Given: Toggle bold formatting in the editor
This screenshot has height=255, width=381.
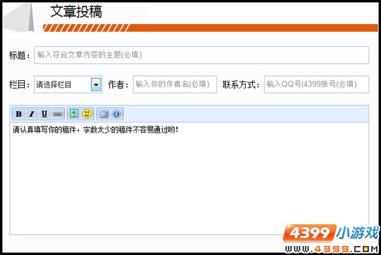Looking at the screenshot, I should pos(19,114).
